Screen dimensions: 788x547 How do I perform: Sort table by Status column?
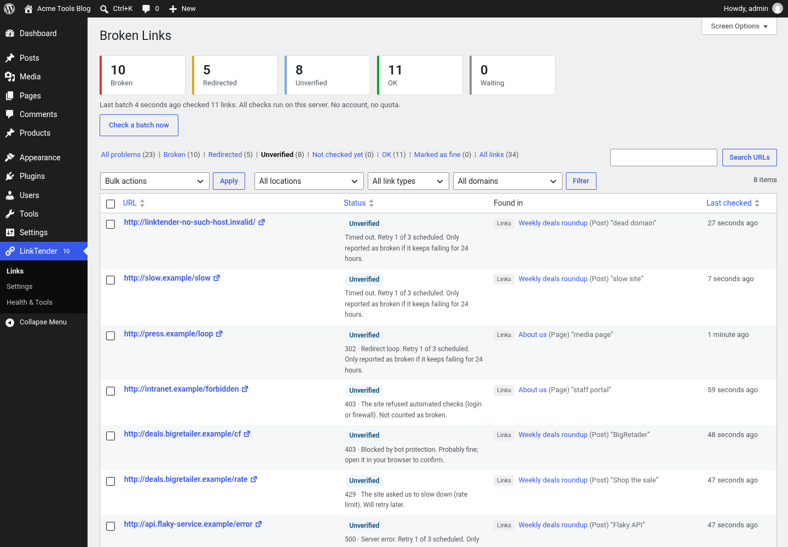click(358, 203)
